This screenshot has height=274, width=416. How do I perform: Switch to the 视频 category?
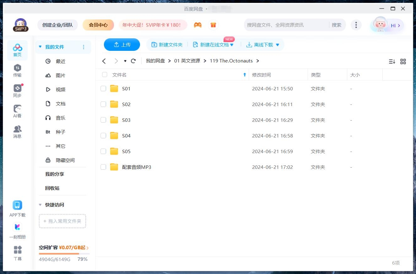(x=61, y=89)
